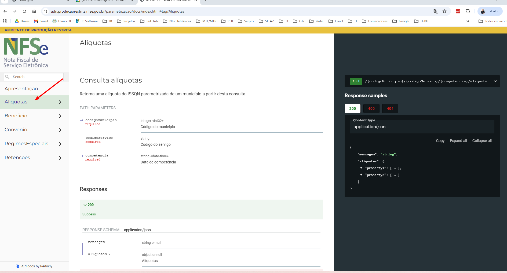The height and width of the screenshot is (273, 507).
Task: Open the browser extensions puzzle icon
Action: tap(468, 11)
